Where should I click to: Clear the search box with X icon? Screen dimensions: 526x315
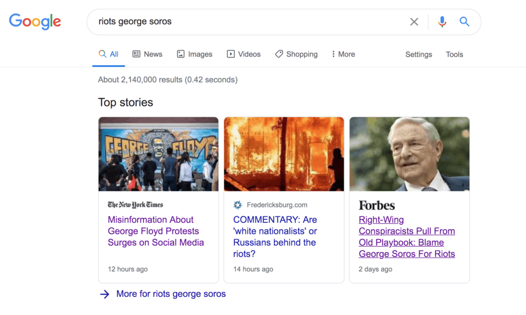click(414, 22)
